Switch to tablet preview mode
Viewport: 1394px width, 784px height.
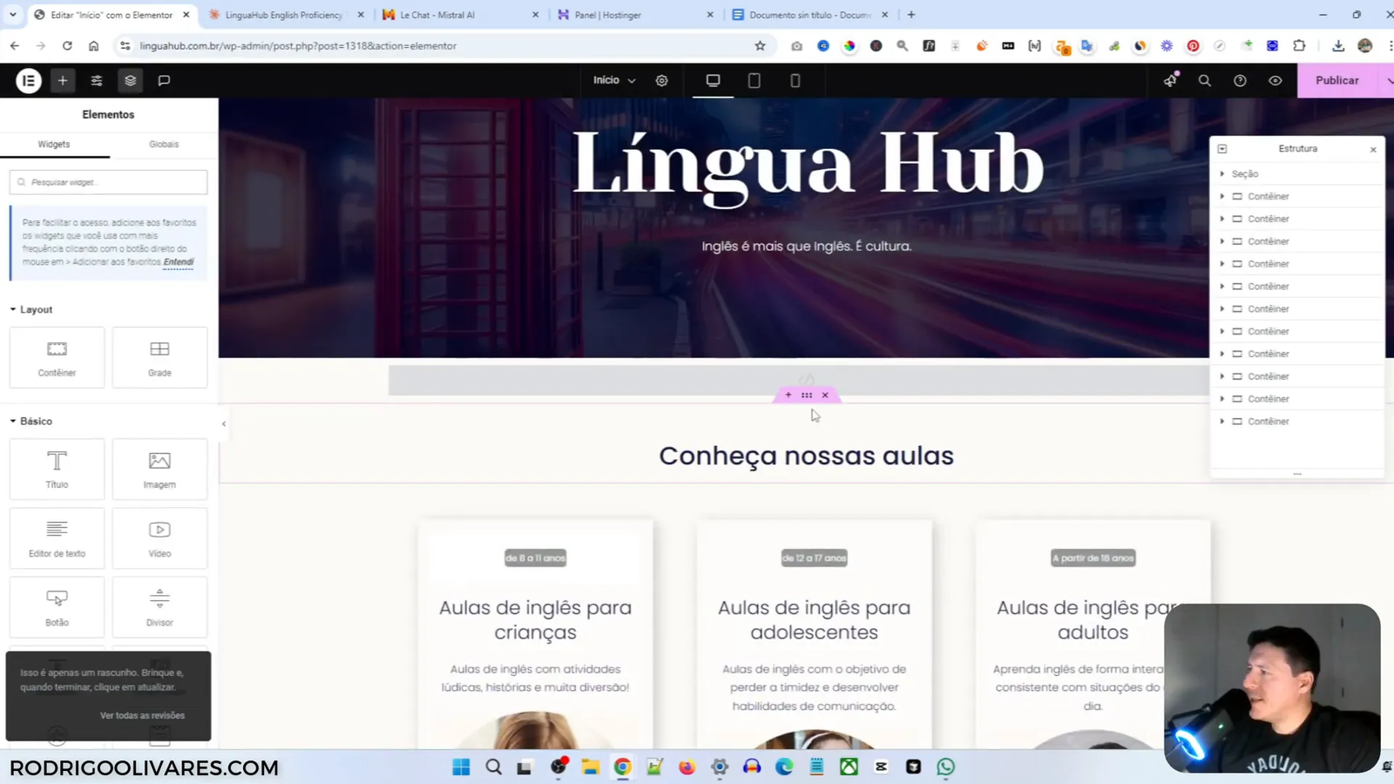coord(754,80)
